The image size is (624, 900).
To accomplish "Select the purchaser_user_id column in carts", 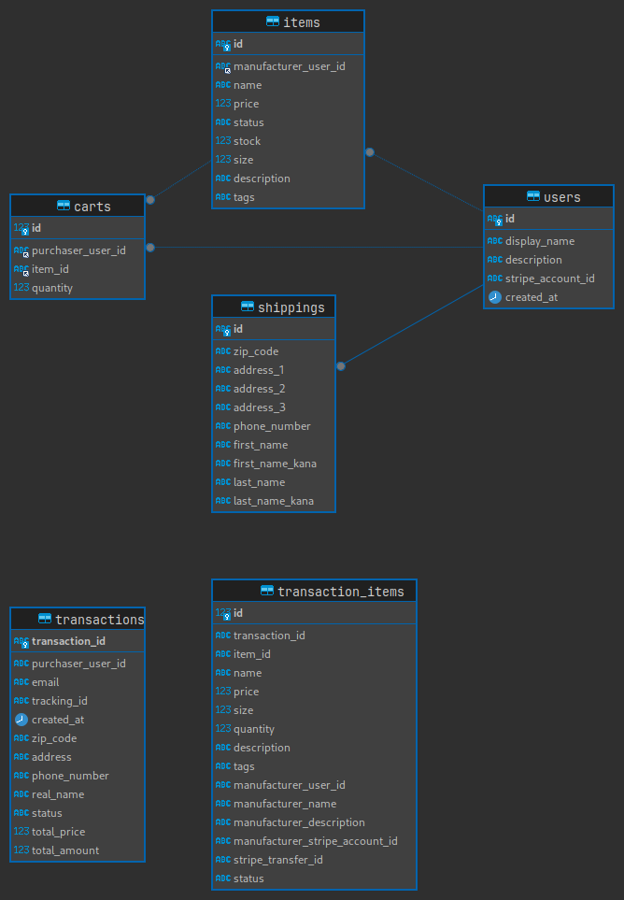I will coord(78,250).
